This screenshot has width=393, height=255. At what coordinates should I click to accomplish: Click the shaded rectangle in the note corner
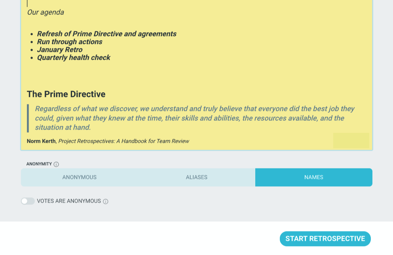point(351,140)
